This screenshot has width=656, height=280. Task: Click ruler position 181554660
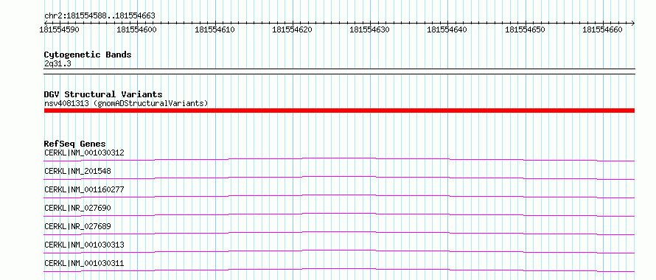pyautogui.click(x=602, y=29)
